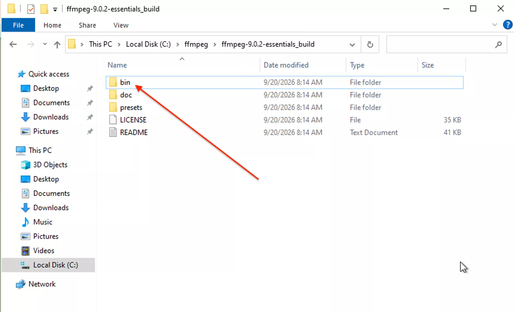This screenshot has width=514, height=312.
Task: Sort by the Date modified column header
Action: pos(286,65)
